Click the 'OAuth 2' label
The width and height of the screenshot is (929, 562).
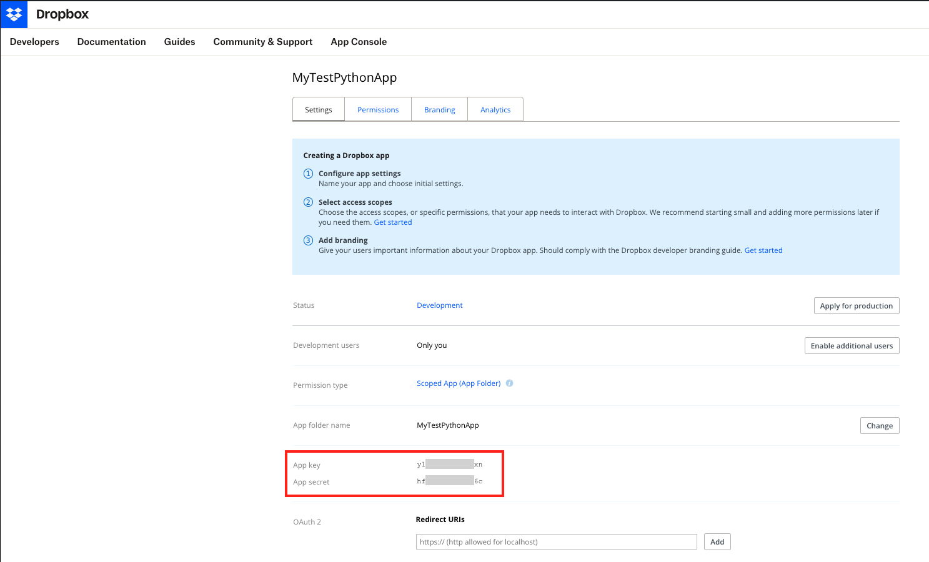[x=307, y=522]
